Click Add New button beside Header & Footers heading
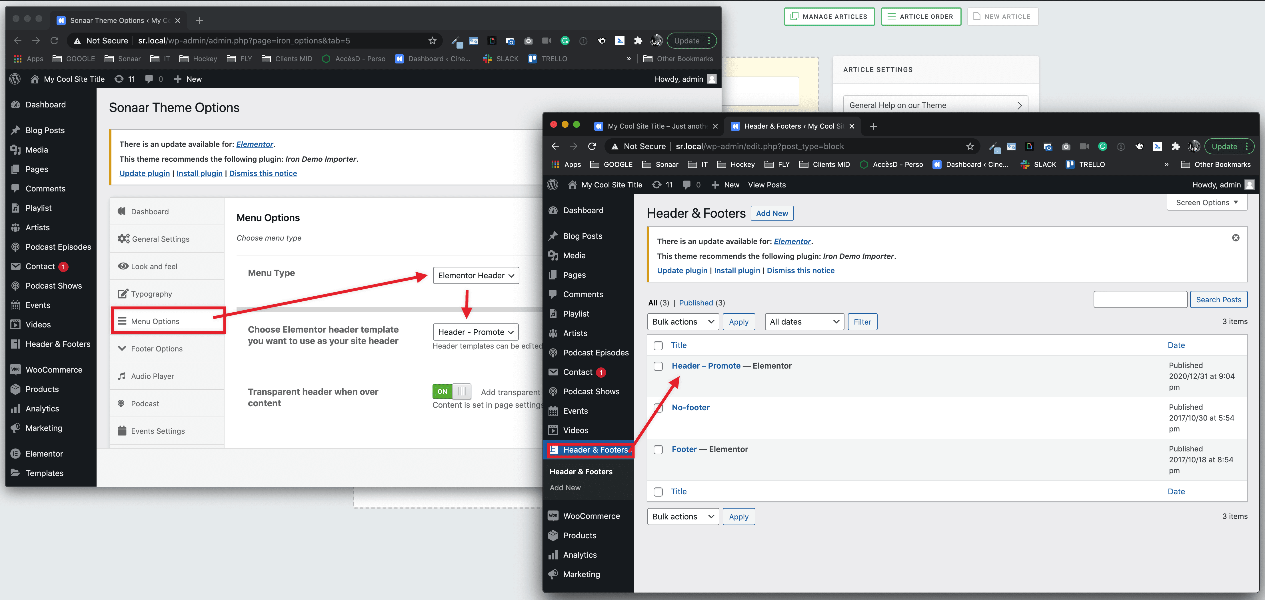1265x600 pixels. tap(771, 213)
